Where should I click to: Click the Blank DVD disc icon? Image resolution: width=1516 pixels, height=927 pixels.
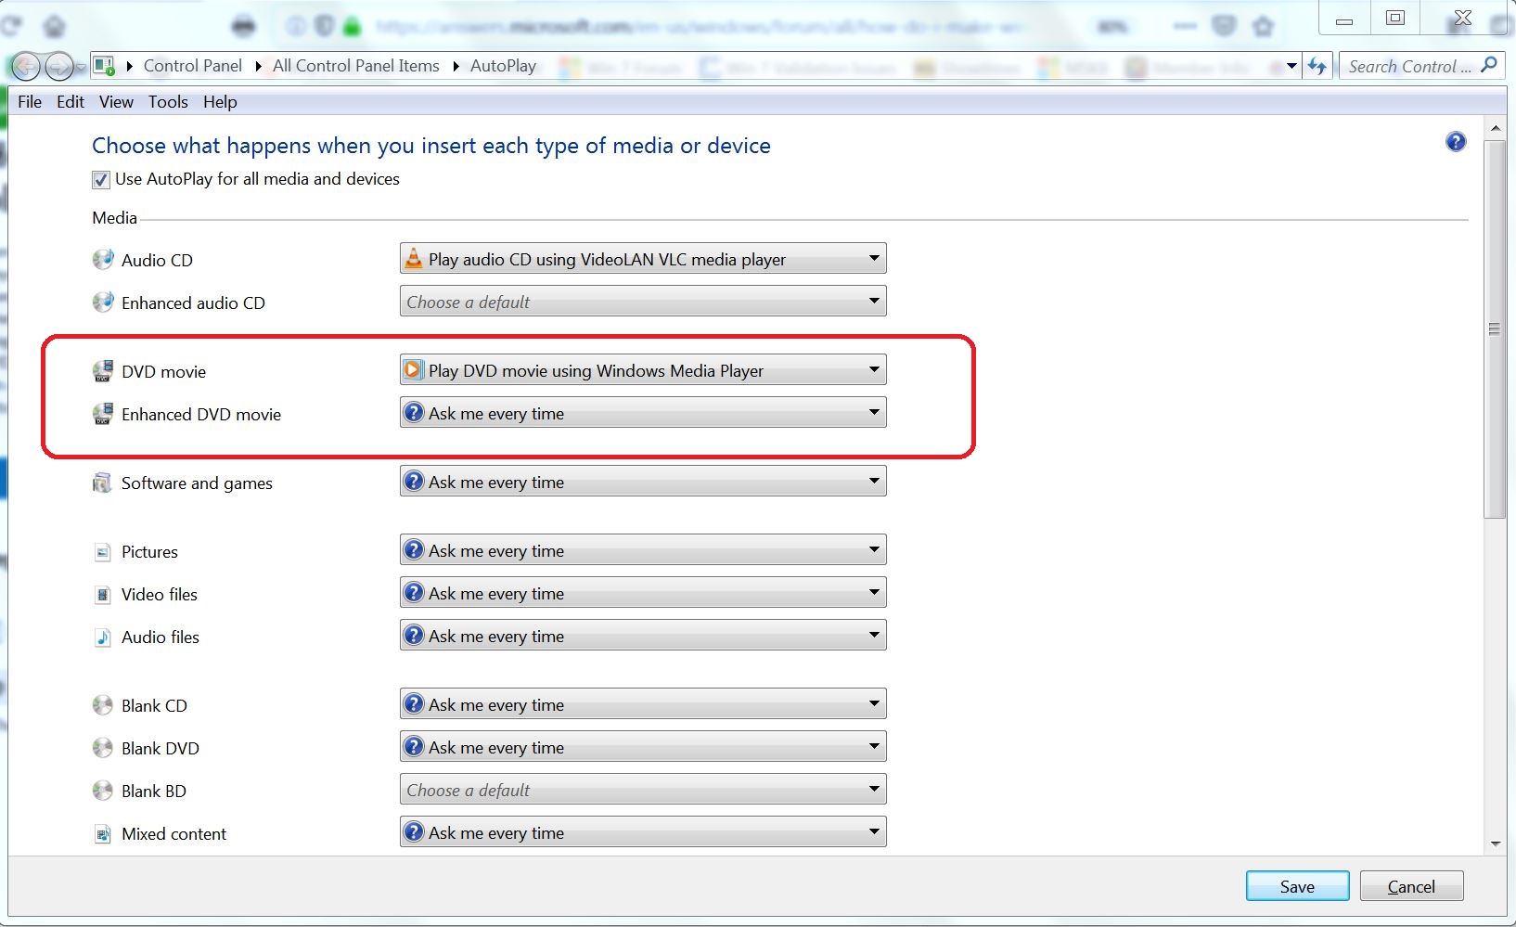pyautogui.click(x=103, y=748)
